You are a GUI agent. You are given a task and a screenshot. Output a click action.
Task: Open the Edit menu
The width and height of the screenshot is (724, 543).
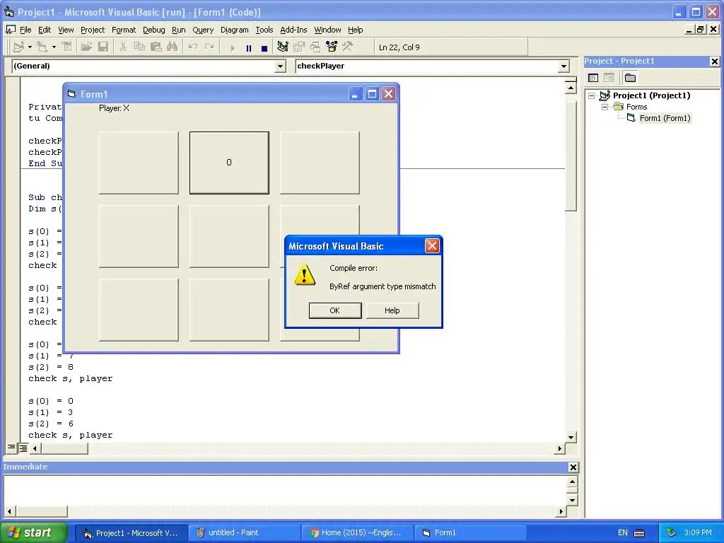click(x=45, y=30)
